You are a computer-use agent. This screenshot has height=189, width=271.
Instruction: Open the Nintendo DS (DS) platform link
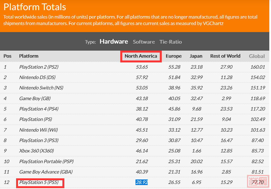coord(37,77)
